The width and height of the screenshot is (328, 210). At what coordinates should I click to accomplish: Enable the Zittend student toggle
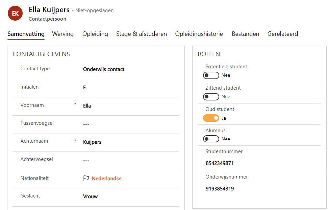pos(211,97)
